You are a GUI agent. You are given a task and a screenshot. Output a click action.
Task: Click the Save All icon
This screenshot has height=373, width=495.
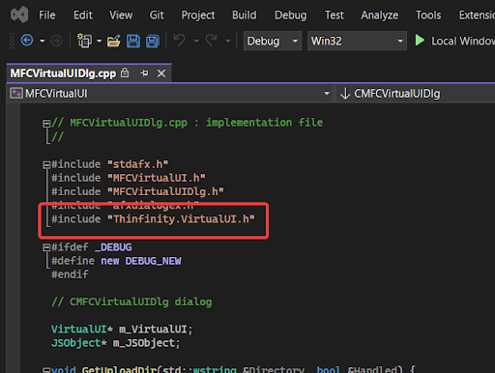point(153,41)
